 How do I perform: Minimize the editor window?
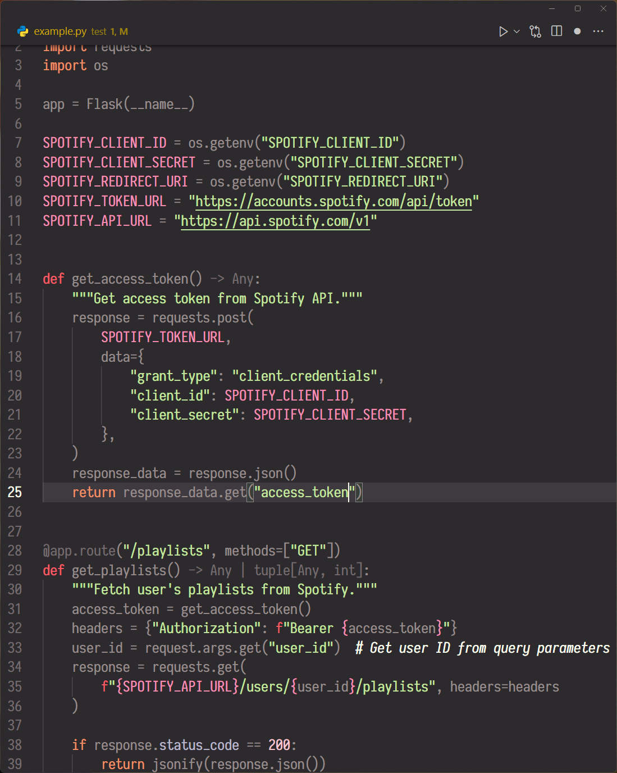point(552,8)
